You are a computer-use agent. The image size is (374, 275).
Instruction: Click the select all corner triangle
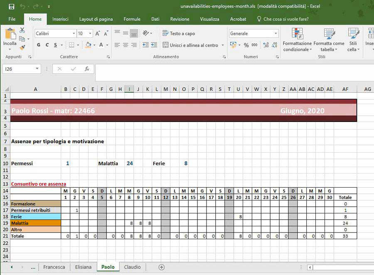coord(7,89)
